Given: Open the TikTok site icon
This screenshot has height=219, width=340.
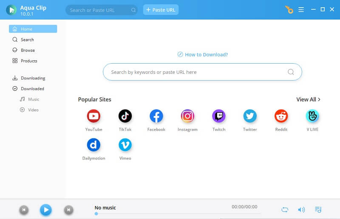Looking at the screenshot, I should click(125, 116).
